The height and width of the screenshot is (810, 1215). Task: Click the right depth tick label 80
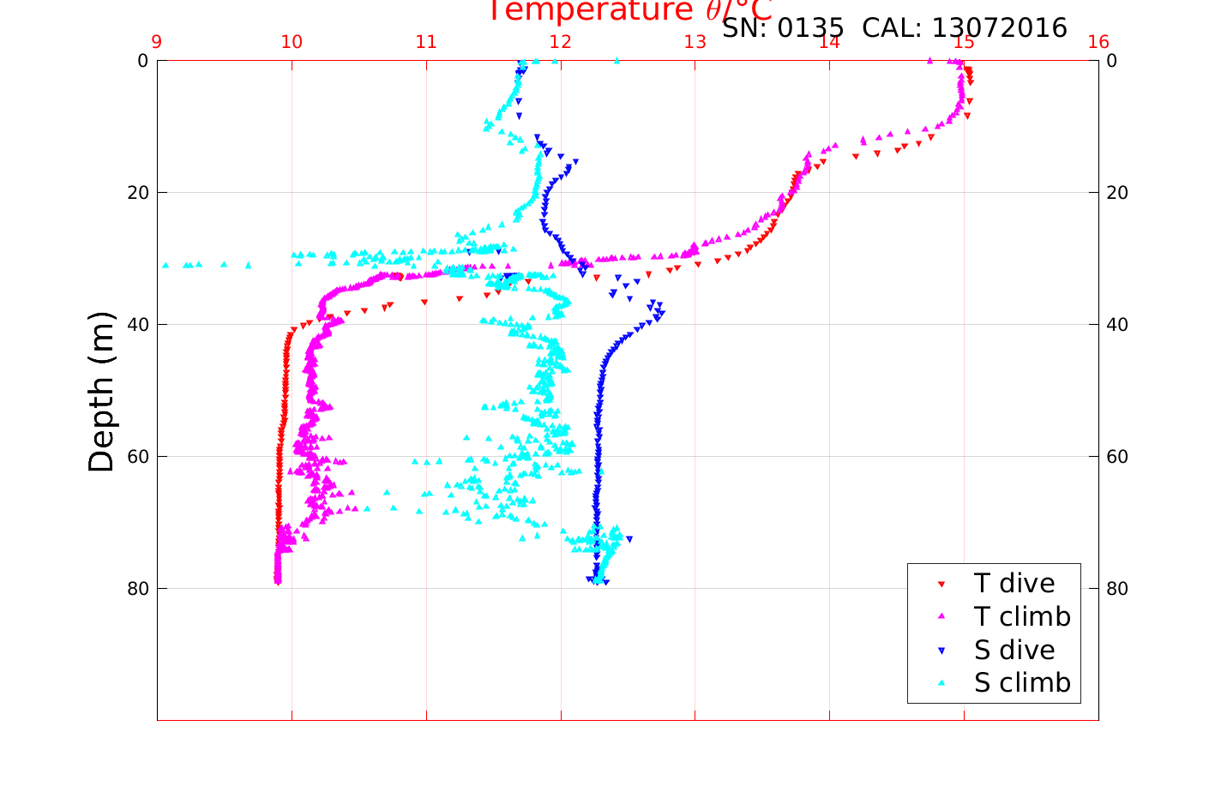tap(1117, 589)
